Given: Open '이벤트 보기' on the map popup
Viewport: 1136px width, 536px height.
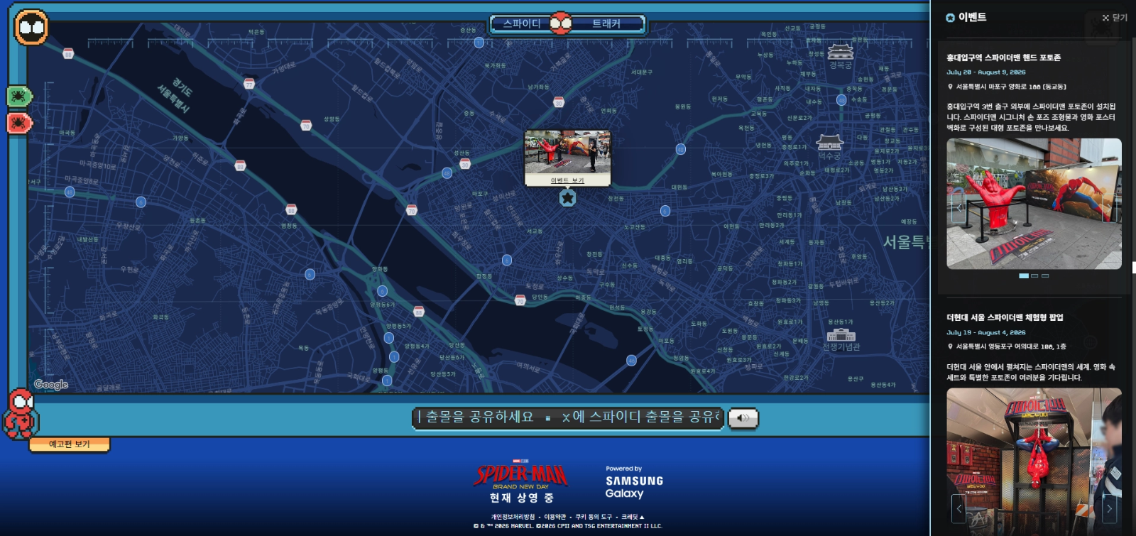Looking at the screenshot, I should (x=567, y=180).
